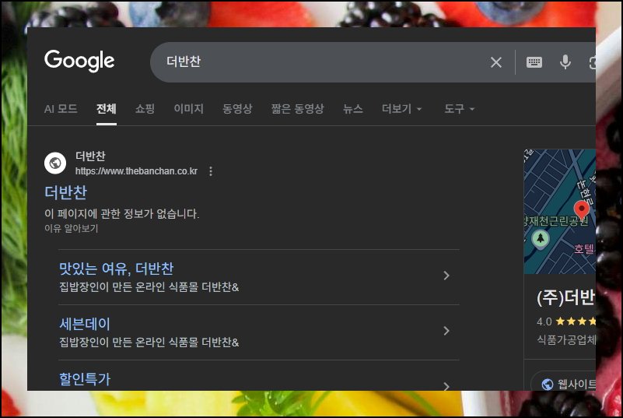
Task: Open the three-dot menu beside thebanchan.co.kr
Action: point(211,171)
